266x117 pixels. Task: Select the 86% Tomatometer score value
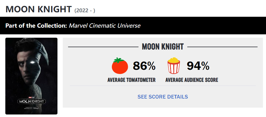tap(144, 66)
